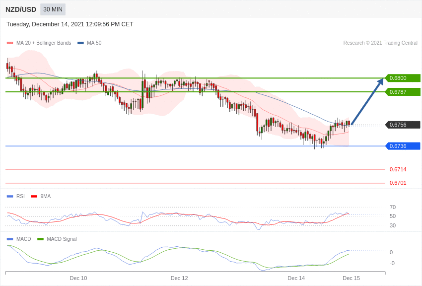Click the 'RSI' legend label
The width and height of the screenshot is (422, 286).
(20, 197)
